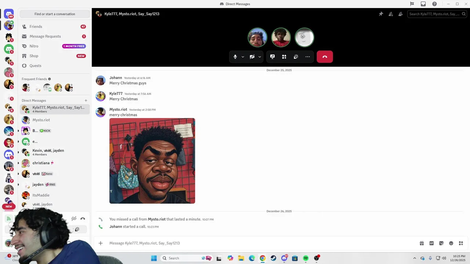Send a gift from message bar

[x=422, y=243]
